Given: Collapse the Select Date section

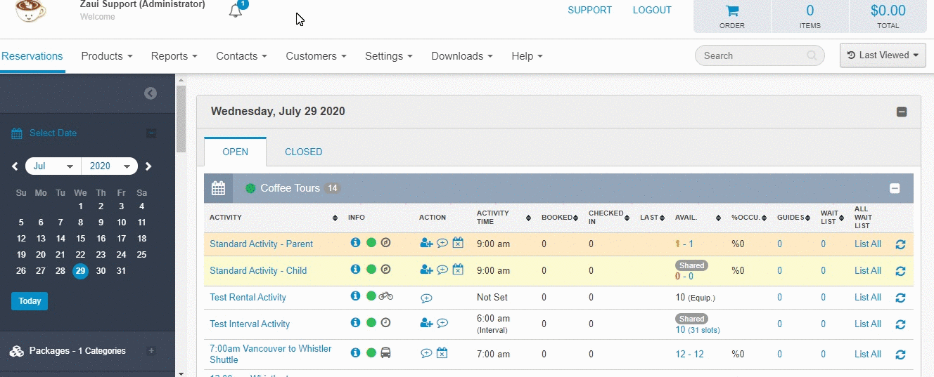Looking at the screenshot, I should 151,133.
